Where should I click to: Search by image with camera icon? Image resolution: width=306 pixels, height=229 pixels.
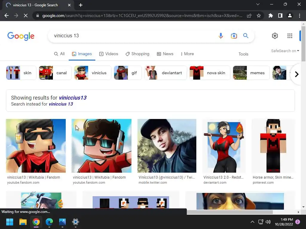tap(234, 36)
